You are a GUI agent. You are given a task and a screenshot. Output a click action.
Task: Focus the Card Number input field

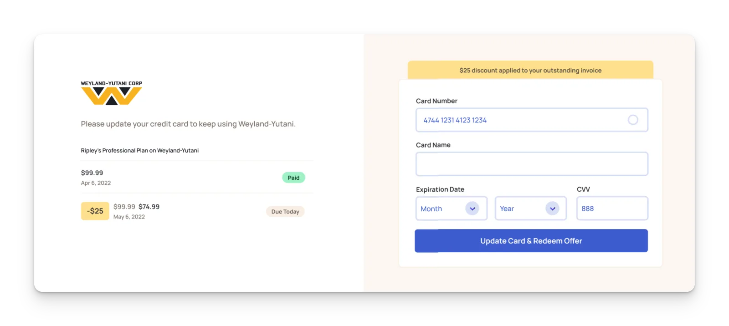pyautogui.click(x=532, y=120)
